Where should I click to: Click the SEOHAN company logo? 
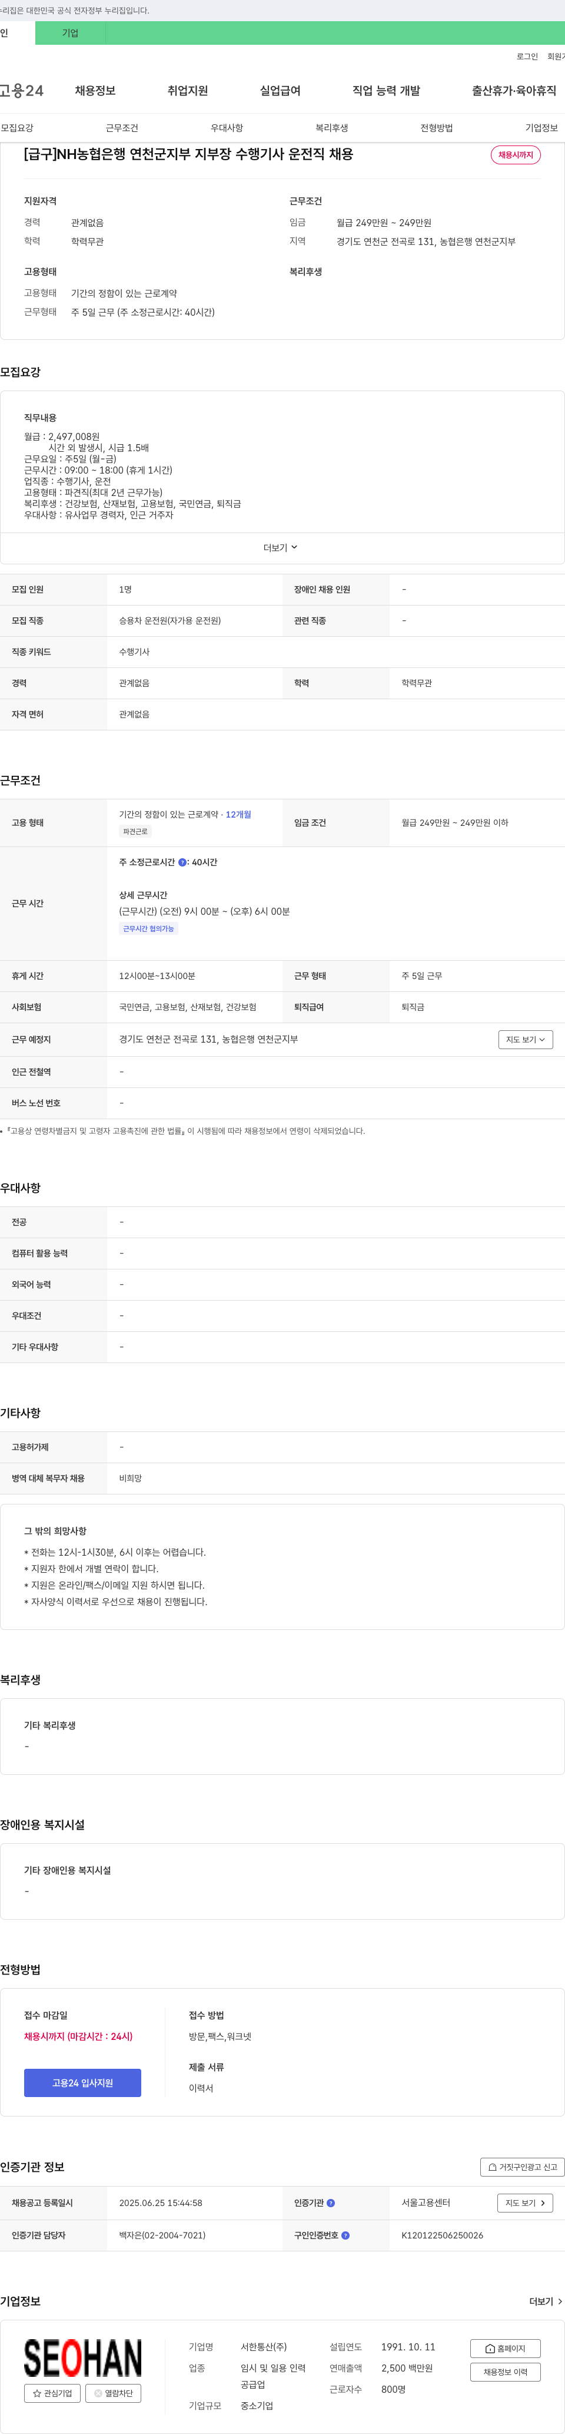83,2359
